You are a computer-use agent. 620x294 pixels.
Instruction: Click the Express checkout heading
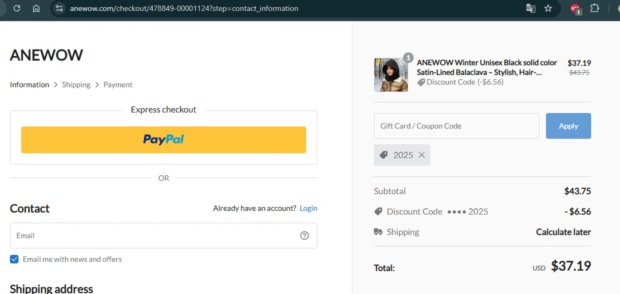click(x=164, y=109)
